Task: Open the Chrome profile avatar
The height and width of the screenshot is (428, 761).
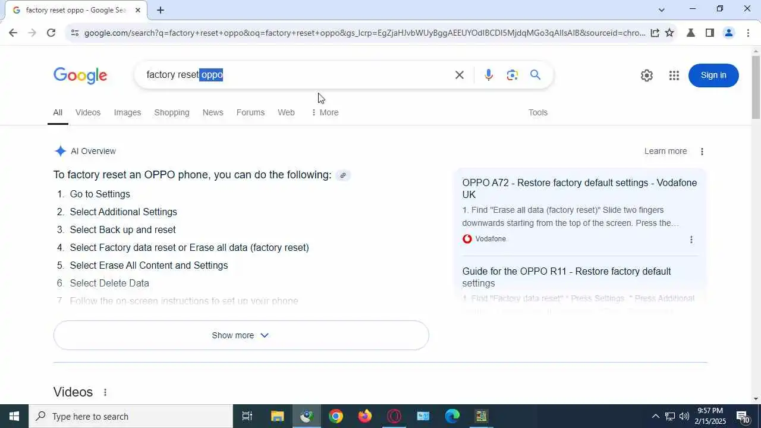Action: (x=729, y=33)
